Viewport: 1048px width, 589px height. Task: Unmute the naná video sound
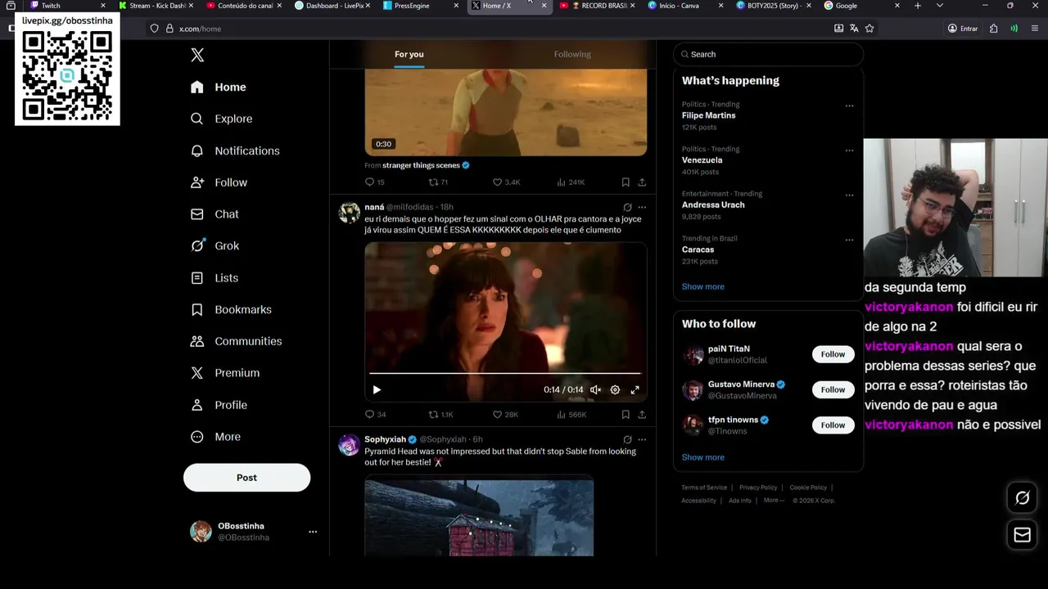pyautogui.click(x=595, y=390)
